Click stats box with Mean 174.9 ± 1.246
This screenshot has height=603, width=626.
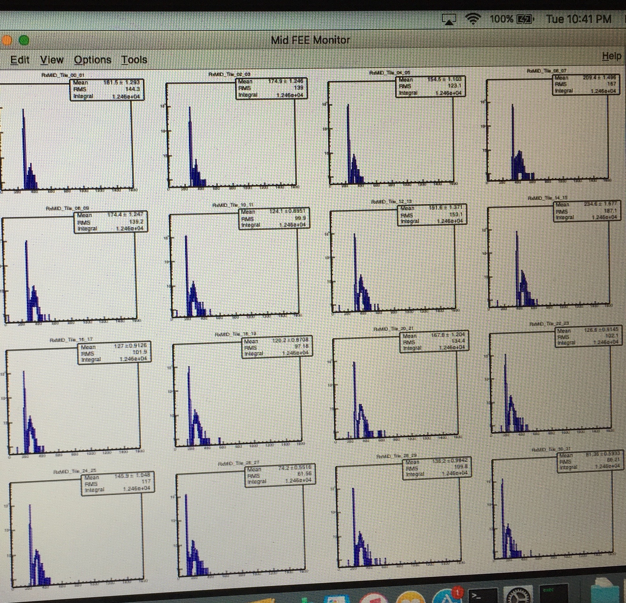(271, 89)
